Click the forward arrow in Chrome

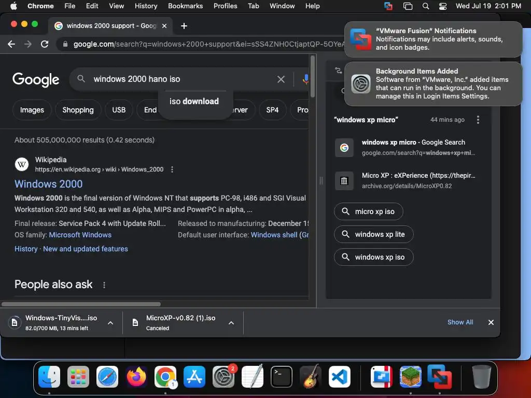point(28,44)
